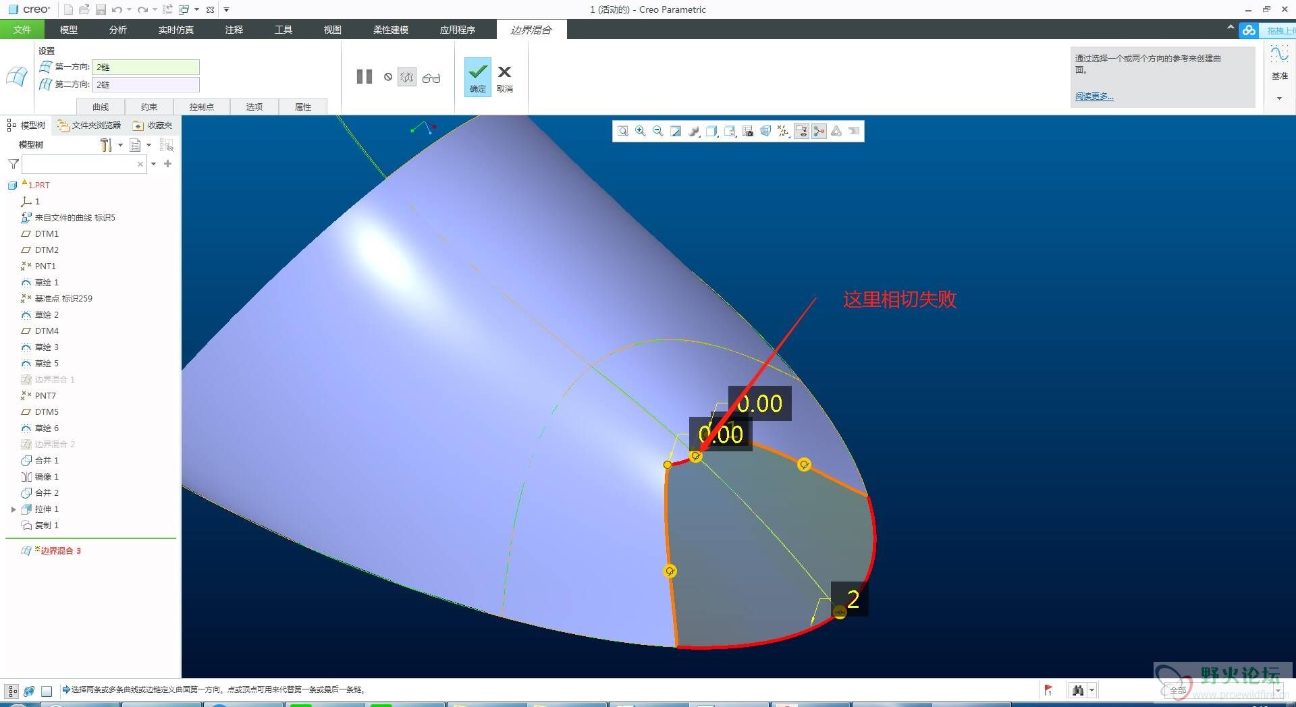
Task: Click the model tree search field
Action: (x=84, y=164)
